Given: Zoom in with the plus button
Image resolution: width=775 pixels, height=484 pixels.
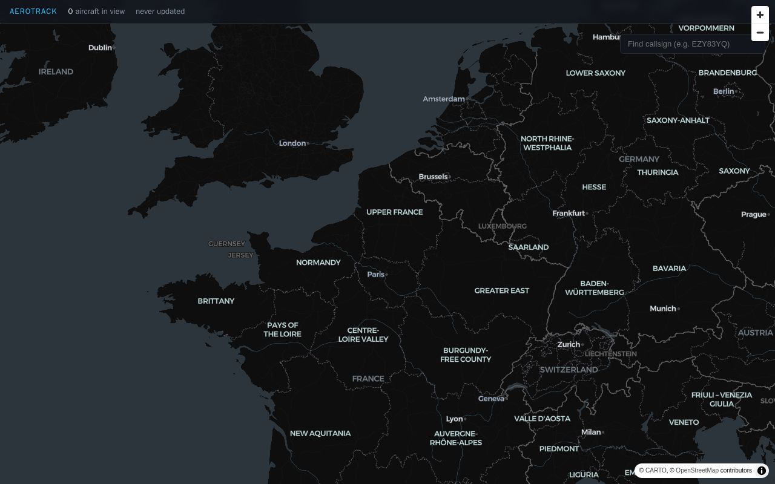Looking at the screenshot, I should 760,15.
